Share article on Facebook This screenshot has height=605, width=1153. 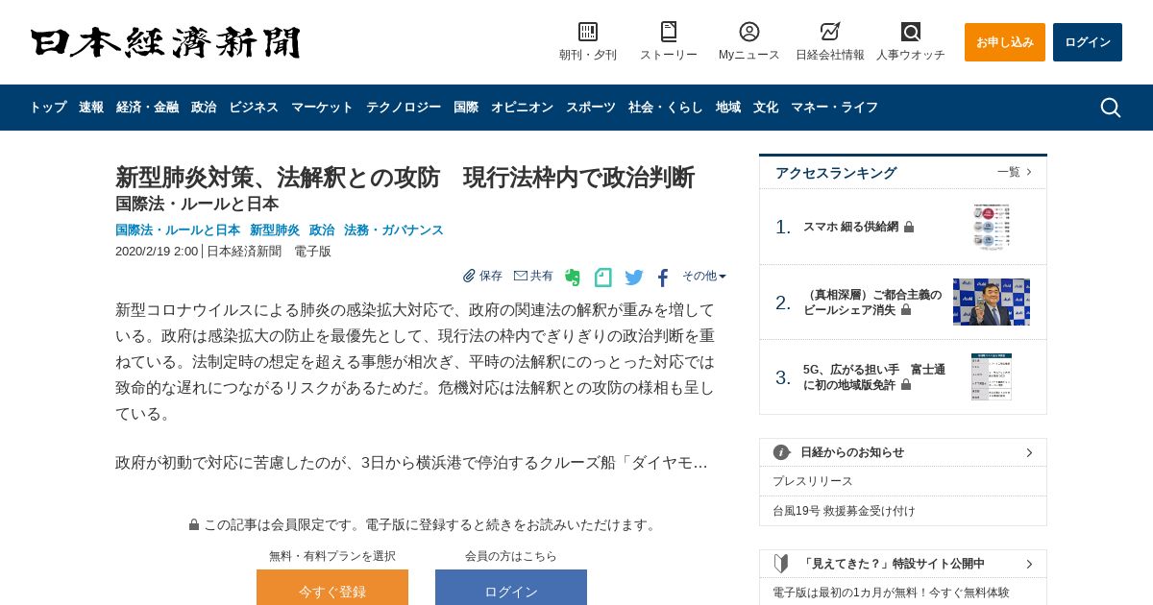click(663, 278)
